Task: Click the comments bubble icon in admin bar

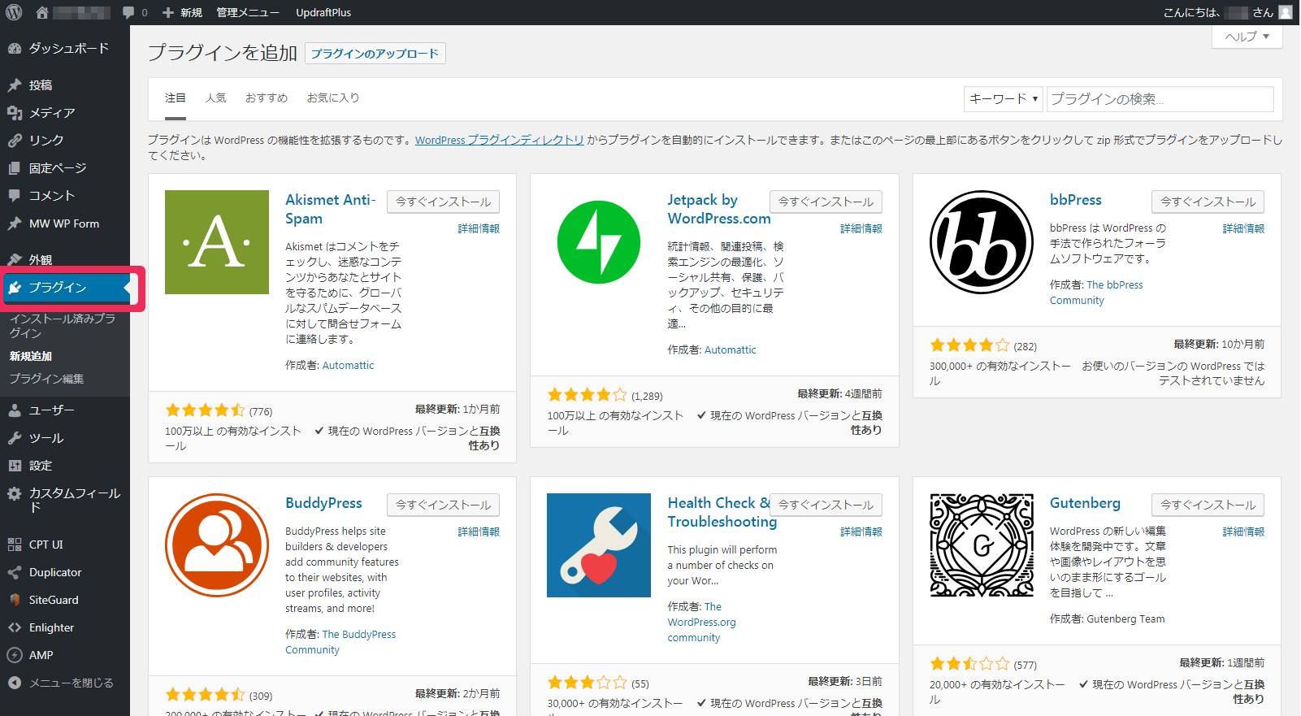Action: (x=128, y=12)
